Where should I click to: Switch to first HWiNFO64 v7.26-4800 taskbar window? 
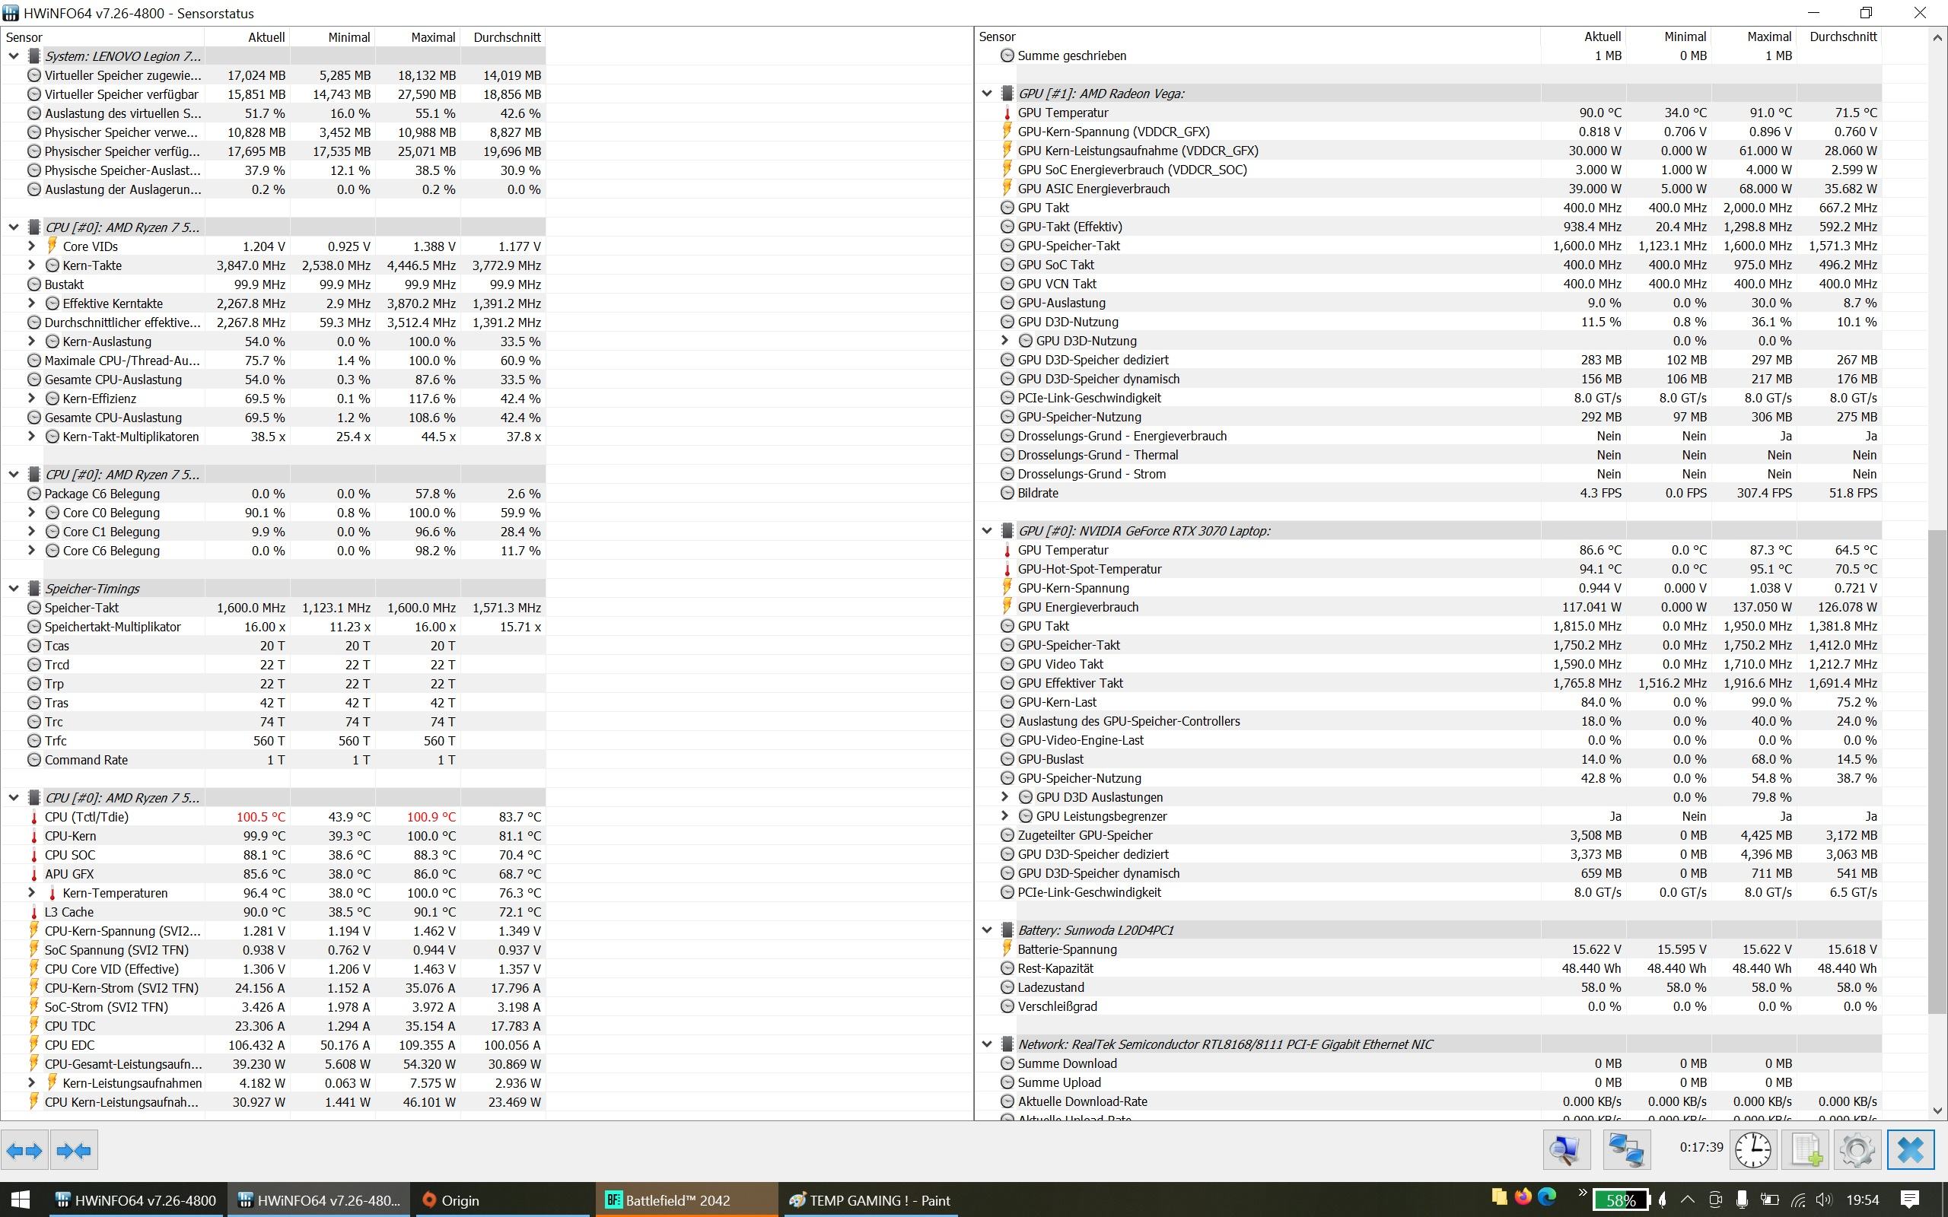coord(135,1200)
